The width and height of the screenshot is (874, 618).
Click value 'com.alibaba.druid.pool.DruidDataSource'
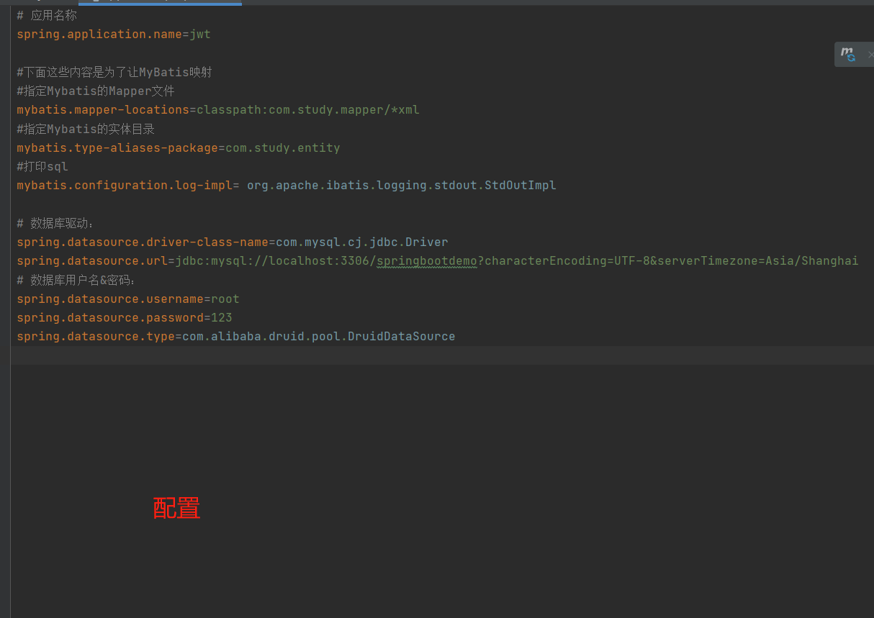319,336
